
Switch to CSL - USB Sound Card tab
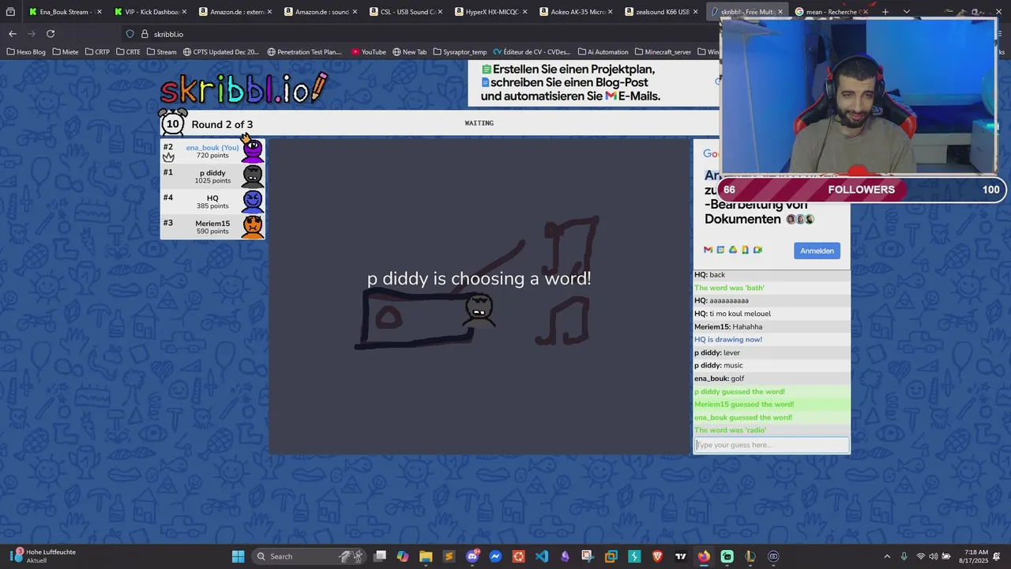click(406, 12)
